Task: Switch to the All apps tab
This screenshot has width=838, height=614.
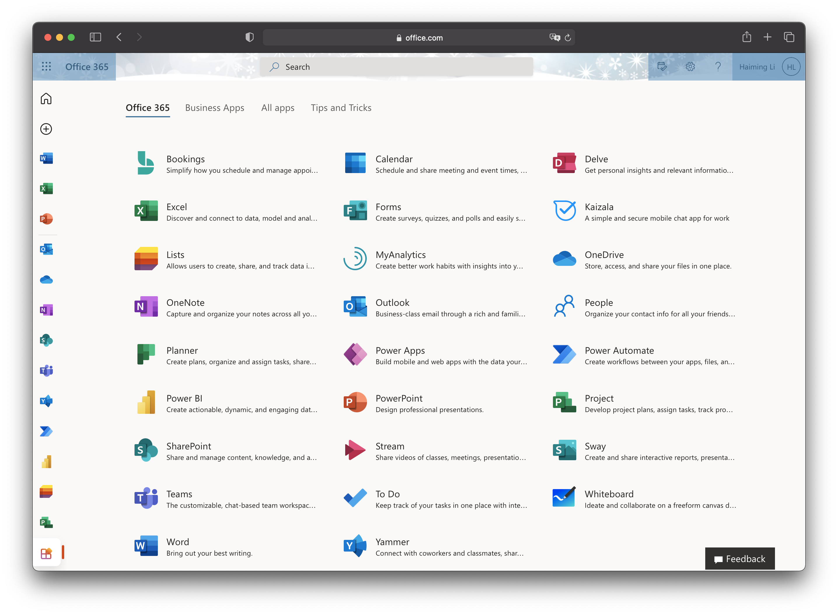Action: 277,108
